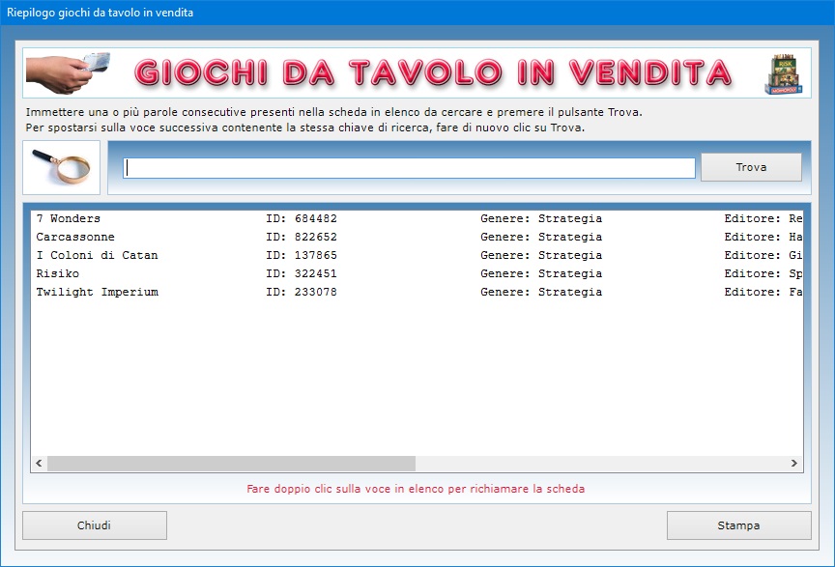Click the list's scroll left arrow

coord(40,464)
